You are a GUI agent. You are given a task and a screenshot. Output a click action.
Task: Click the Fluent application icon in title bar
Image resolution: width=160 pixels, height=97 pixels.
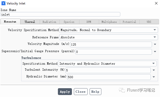pyautogui.click(x=3, y=3)
